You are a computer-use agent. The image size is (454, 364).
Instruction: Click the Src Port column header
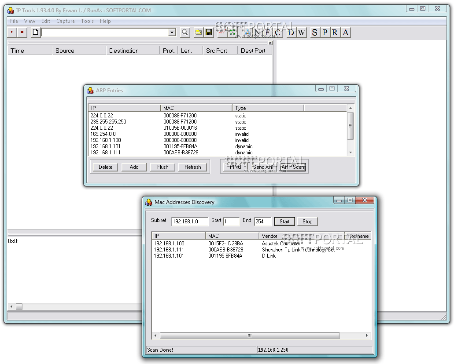click(220, 51)
